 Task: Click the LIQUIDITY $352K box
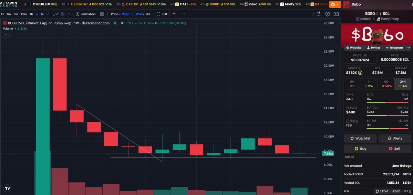click(x=354, y=71)
